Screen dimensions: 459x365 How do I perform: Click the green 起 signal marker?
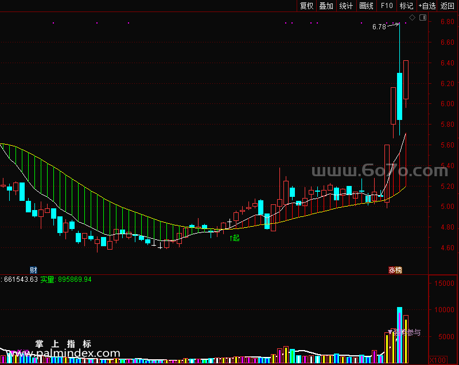point(235,238)
